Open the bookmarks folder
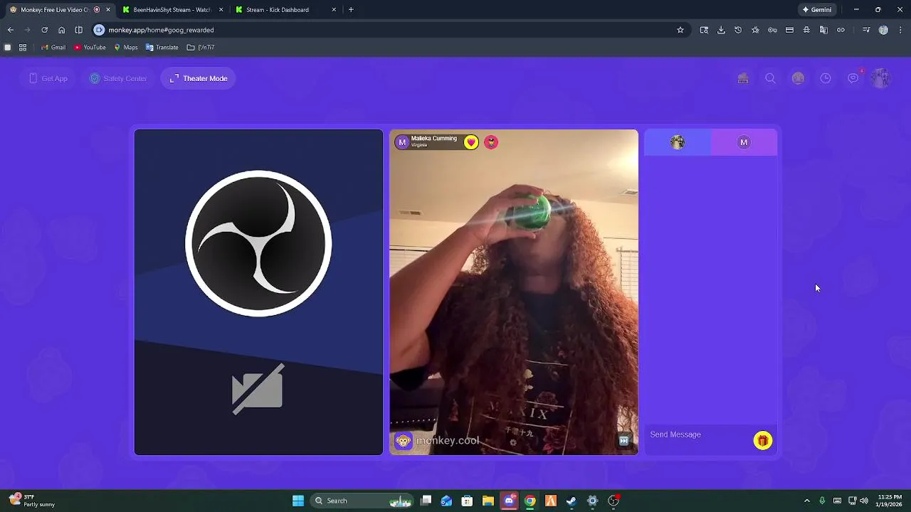 click(201, 48)
